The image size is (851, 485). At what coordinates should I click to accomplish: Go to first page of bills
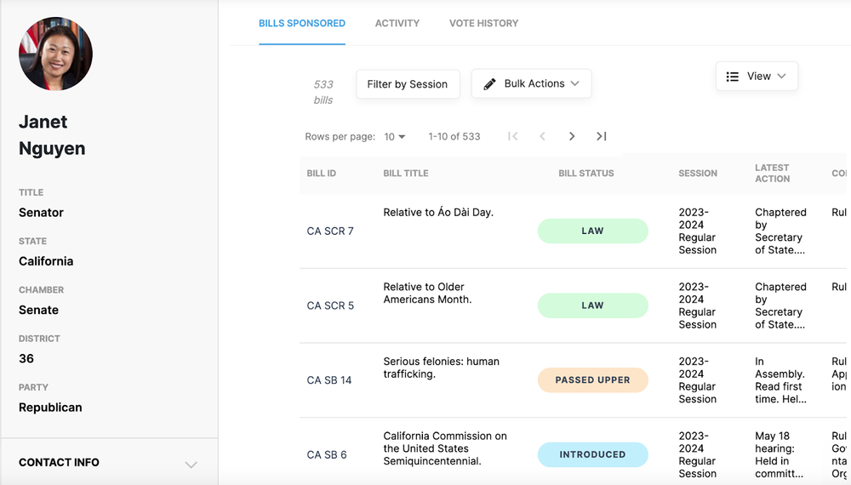[x=512, y=136]
